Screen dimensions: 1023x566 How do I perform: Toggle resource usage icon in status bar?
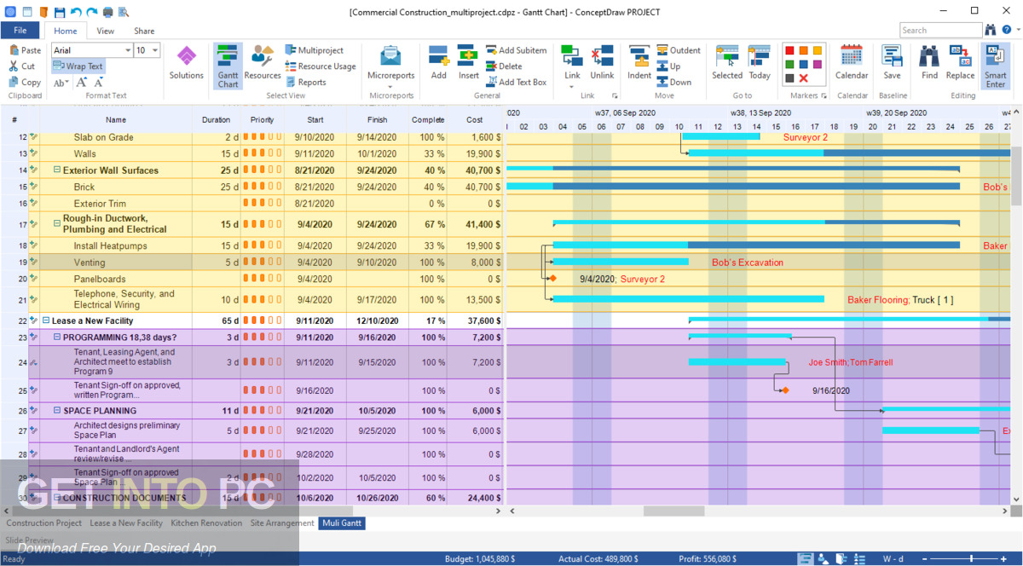tap(860, 559)
